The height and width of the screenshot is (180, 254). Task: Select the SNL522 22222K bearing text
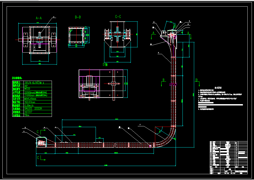tap(33, 109)
